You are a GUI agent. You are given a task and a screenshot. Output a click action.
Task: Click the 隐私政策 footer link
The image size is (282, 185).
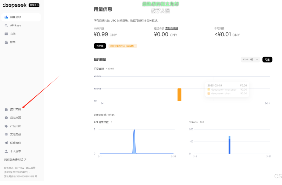(31, 168)
